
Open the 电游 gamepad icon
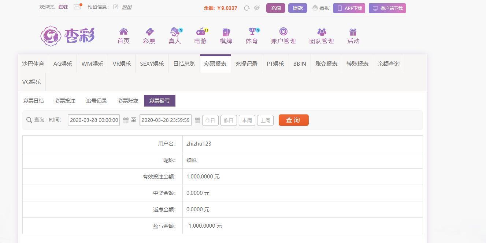click(x=201, y=32)
